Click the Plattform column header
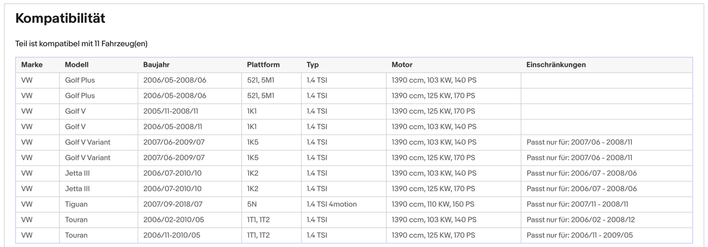This screenshot has height=247, width=708. point(263,65)
